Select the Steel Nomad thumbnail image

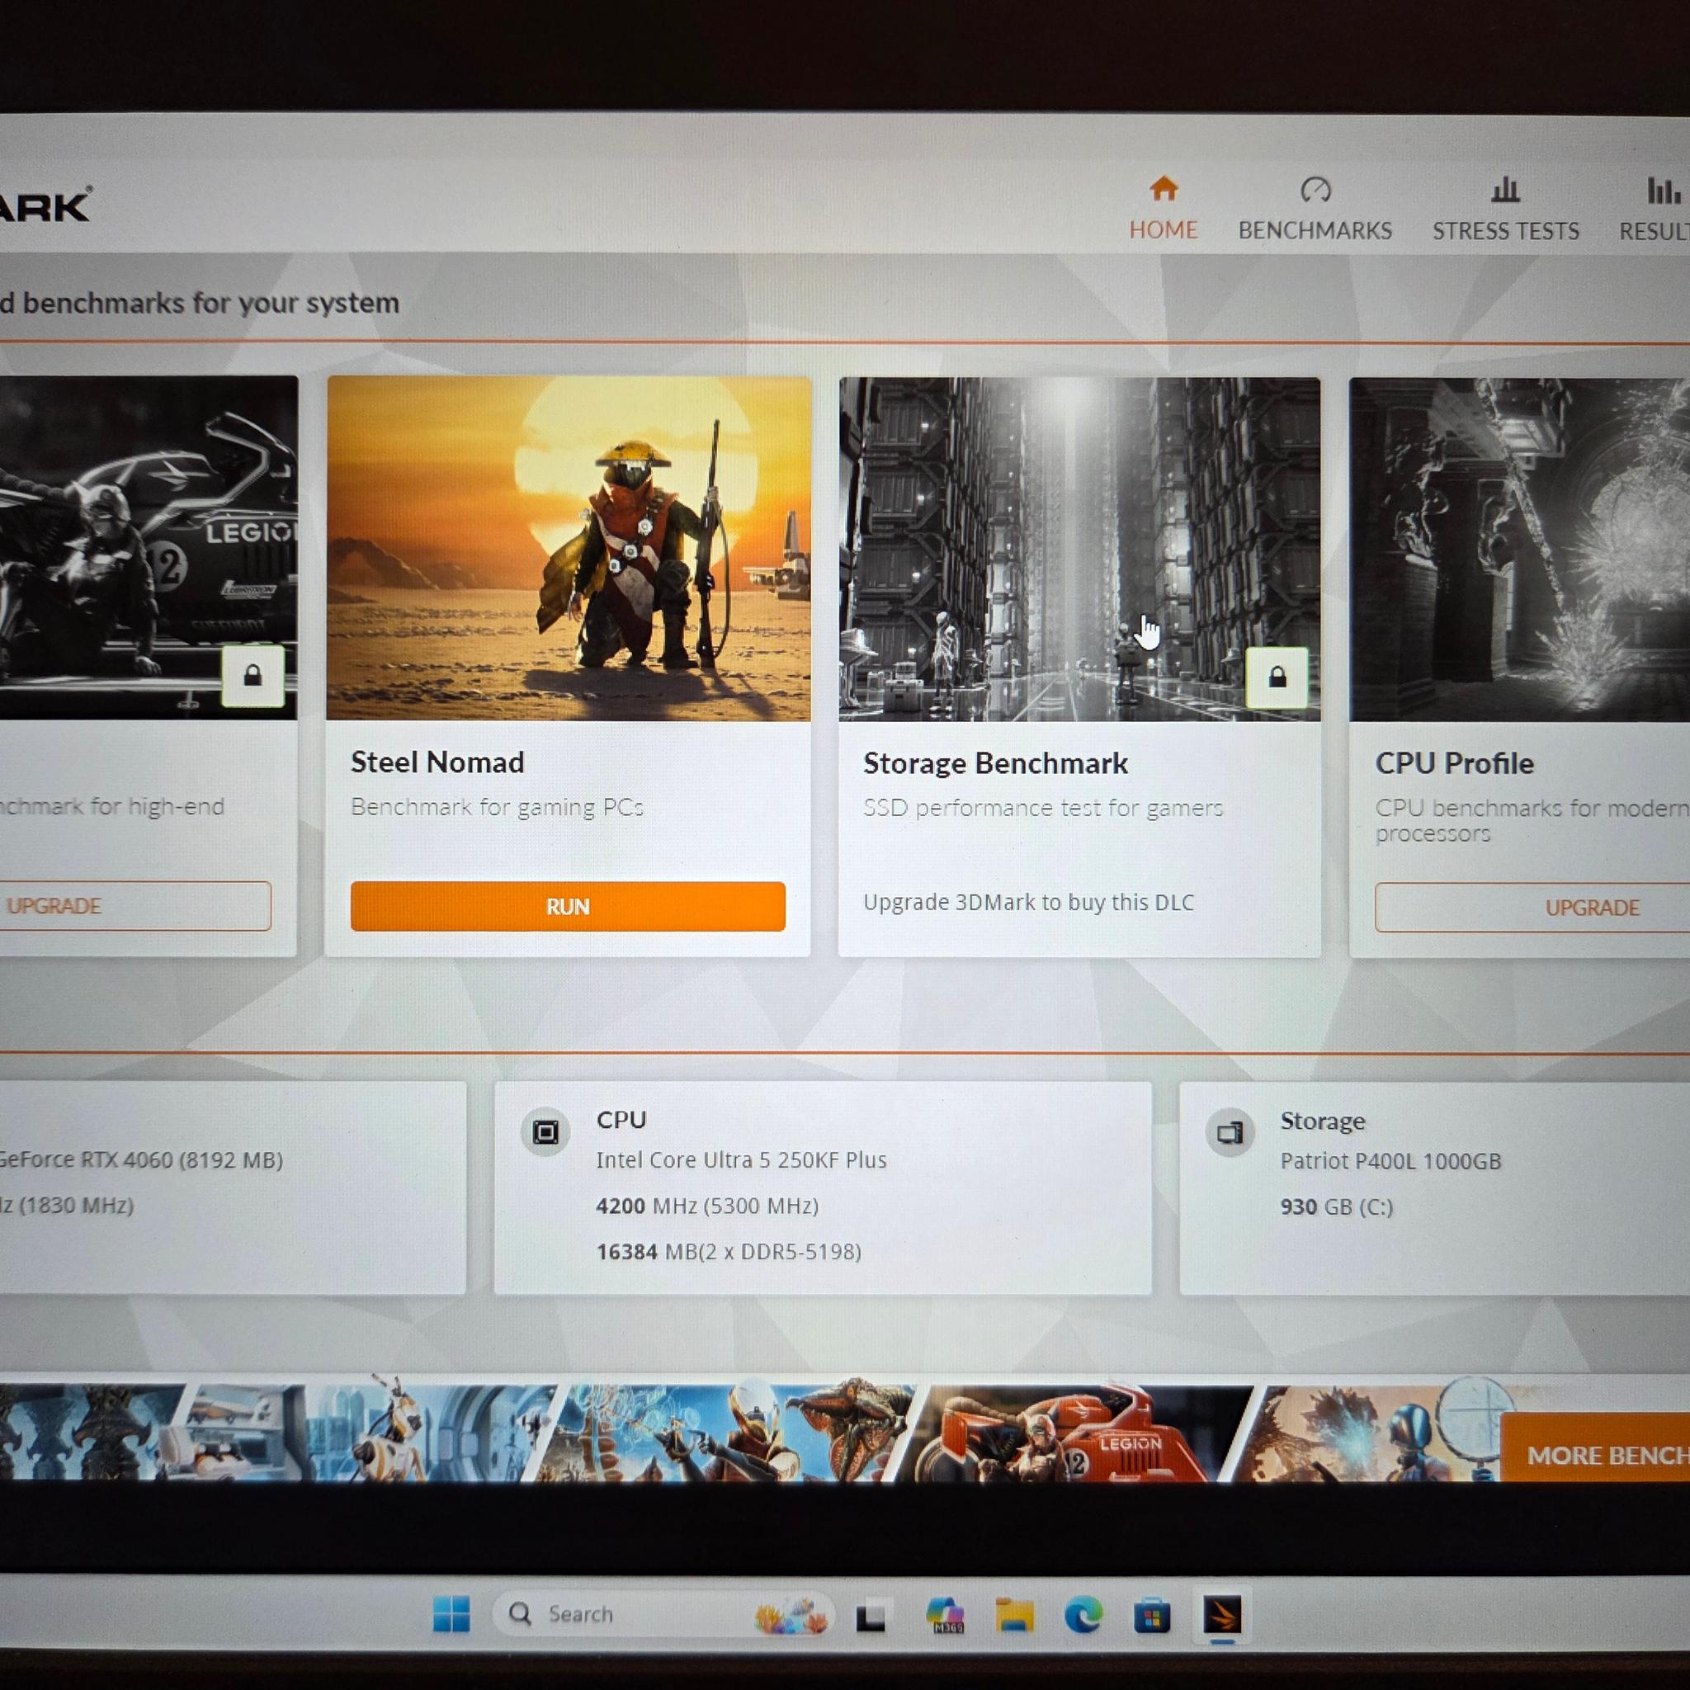coord(569,549)
